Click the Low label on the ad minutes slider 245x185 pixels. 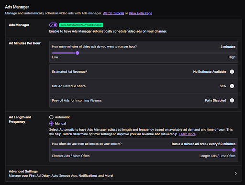pos(55,57)
